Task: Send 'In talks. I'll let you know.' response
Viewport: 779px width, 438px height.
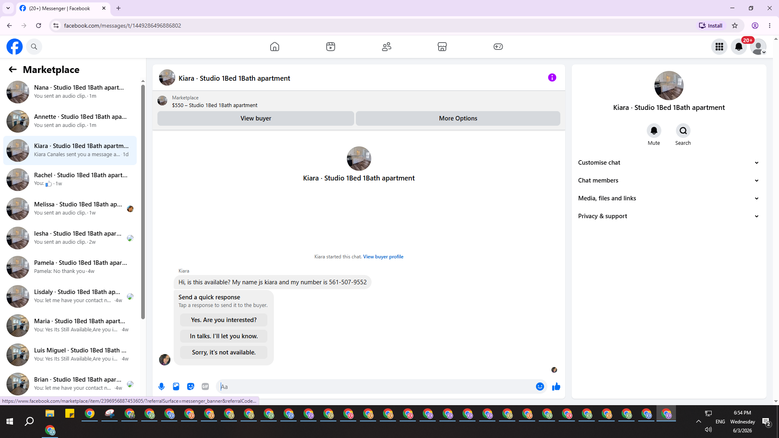Action: [x=224, y=336]
